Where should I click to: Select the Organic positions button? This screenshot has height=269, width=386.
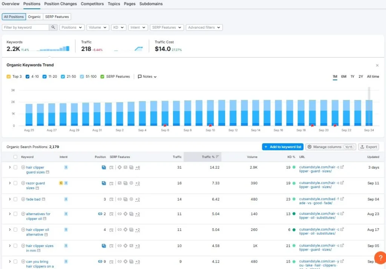tap(34, 17)
